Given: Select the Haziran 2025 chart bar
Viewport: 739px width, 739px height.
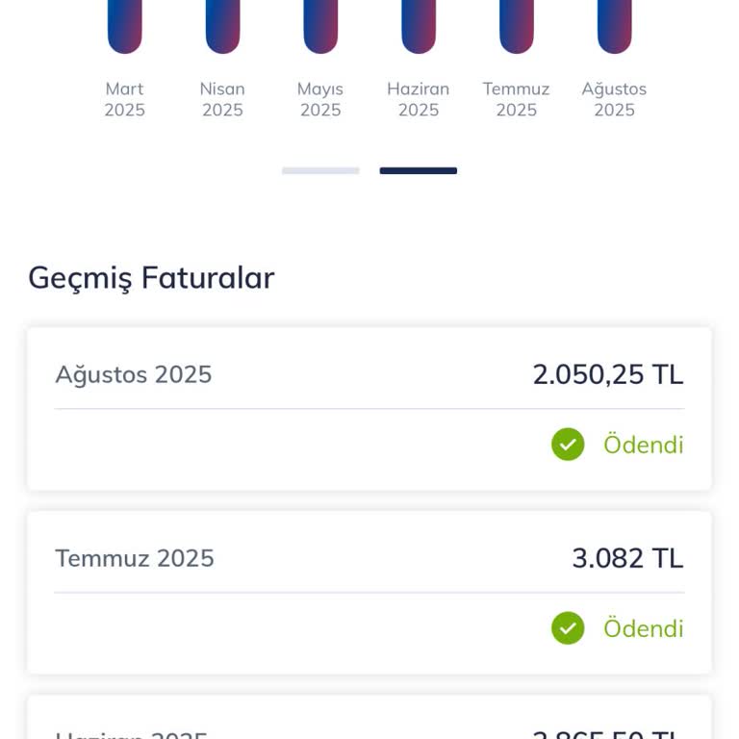Looking at the screenshot, I should (x=419, y=26).
